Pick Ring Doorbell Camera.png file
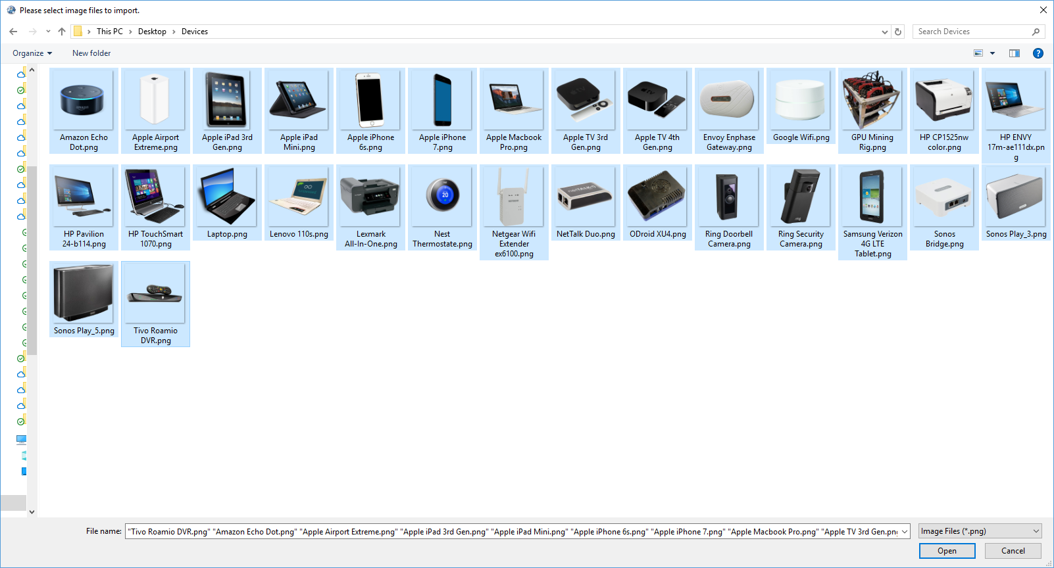The image size is (1054, 568). (729, 207)
